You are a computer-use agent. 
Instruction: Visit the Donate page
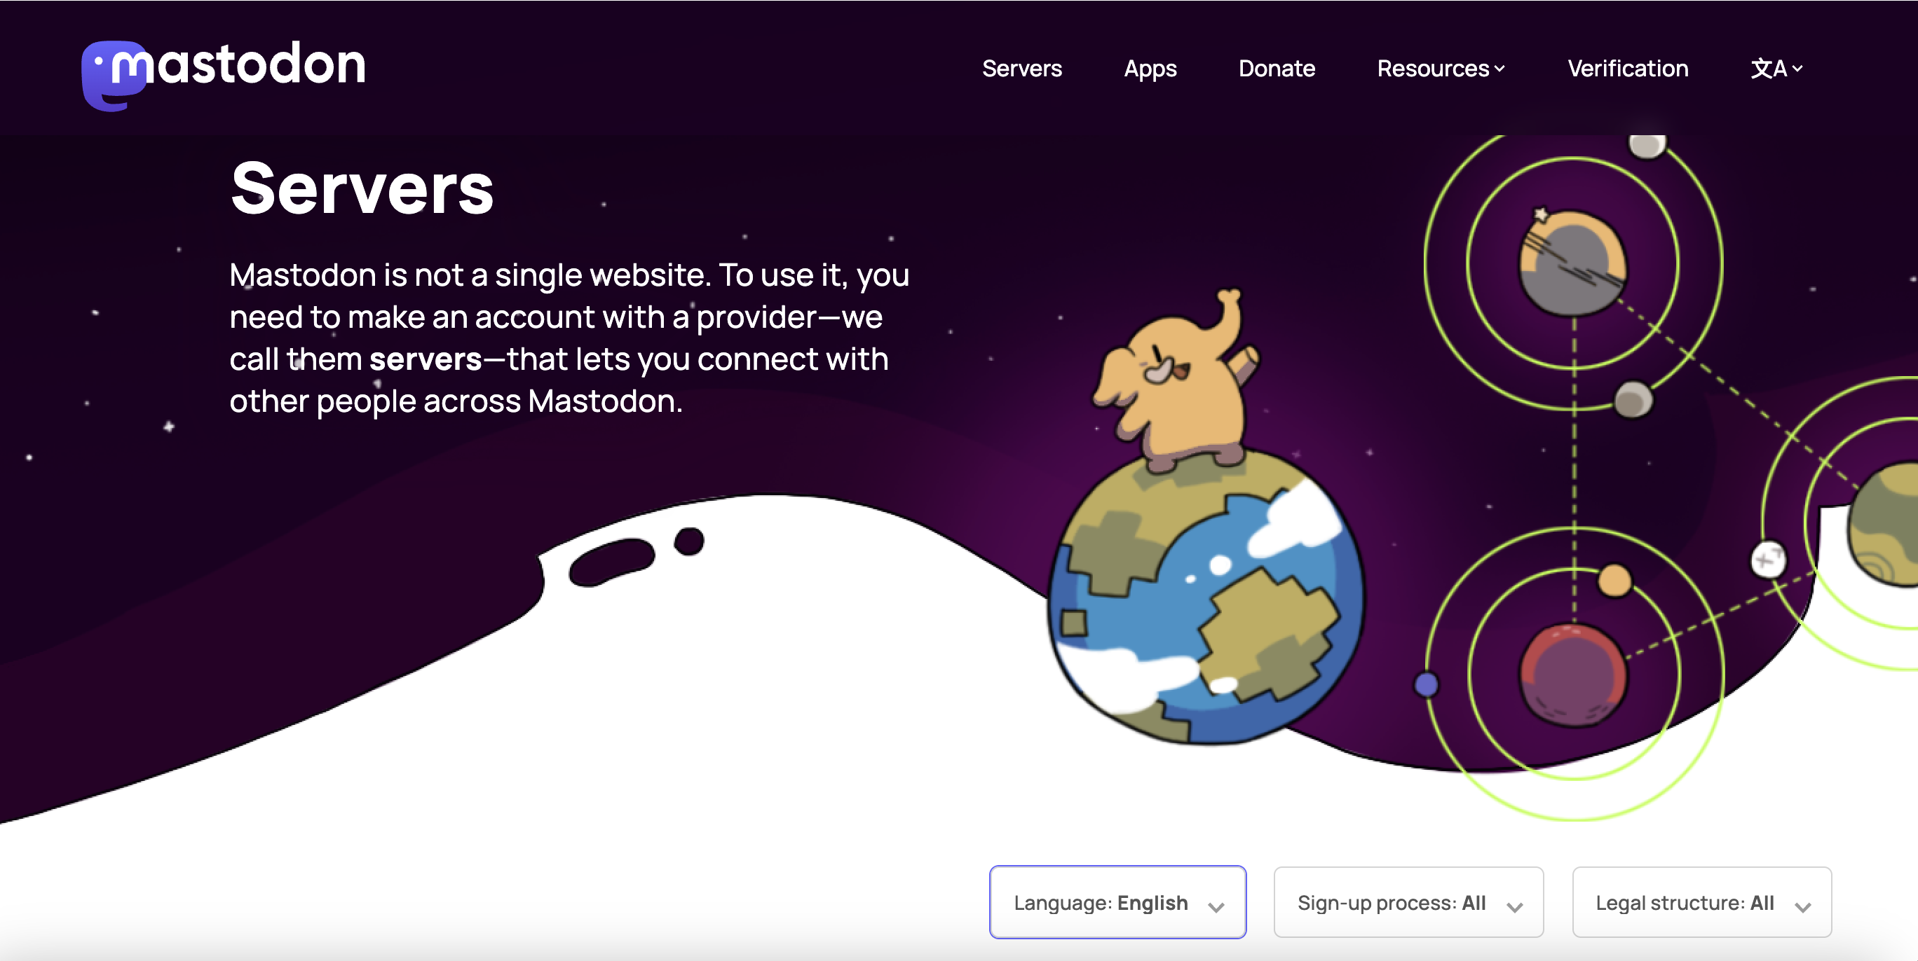tap(1276, 69)
